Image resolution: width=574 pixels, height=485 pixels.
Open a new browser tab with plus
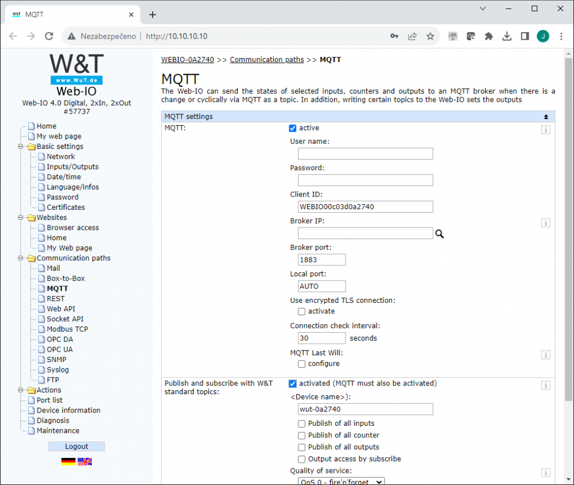[x=153, y=15]
